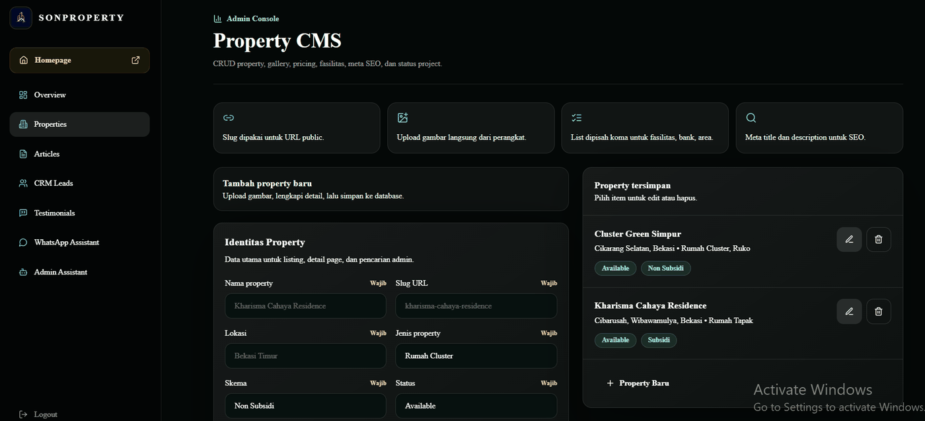Click the Identitas Property heading
Image resolution: width=925 pixels, height=421 pixels.
click(265, 243)
